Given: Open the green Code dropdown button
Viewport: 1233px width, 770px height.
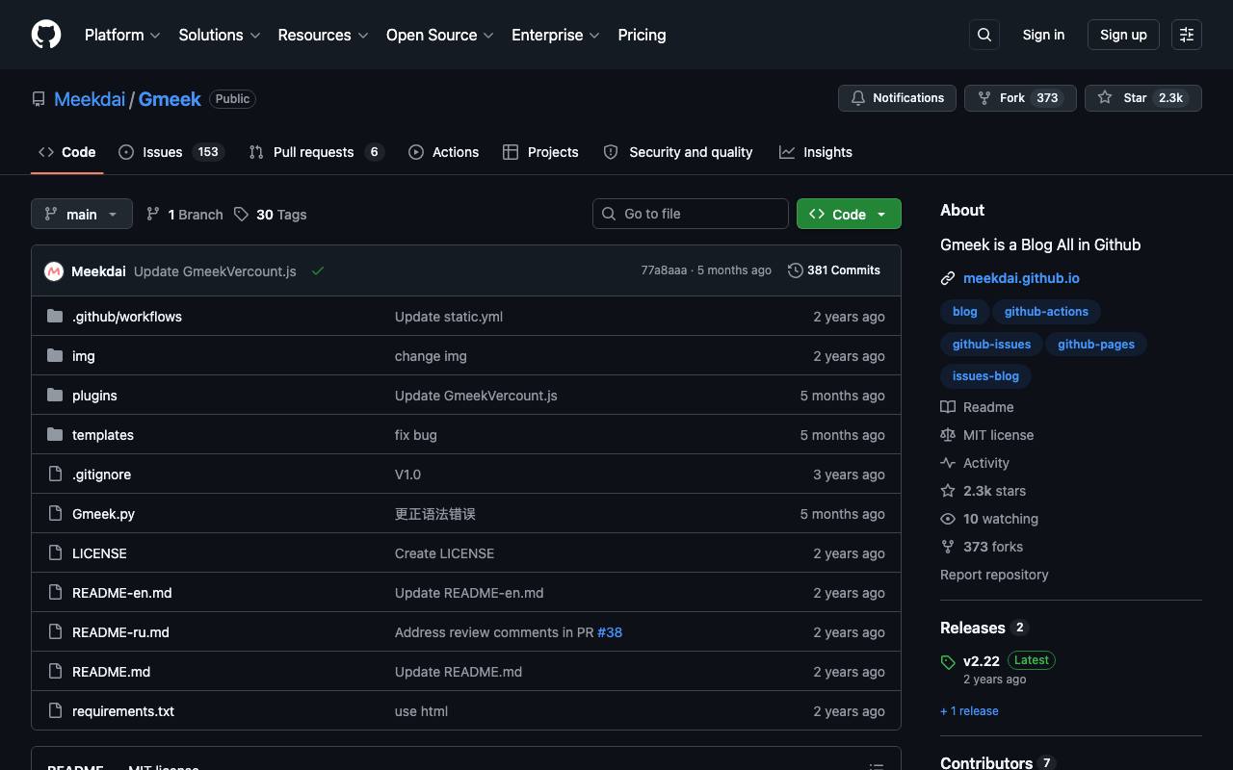Looking at the screenshot, I should (849, 214).
